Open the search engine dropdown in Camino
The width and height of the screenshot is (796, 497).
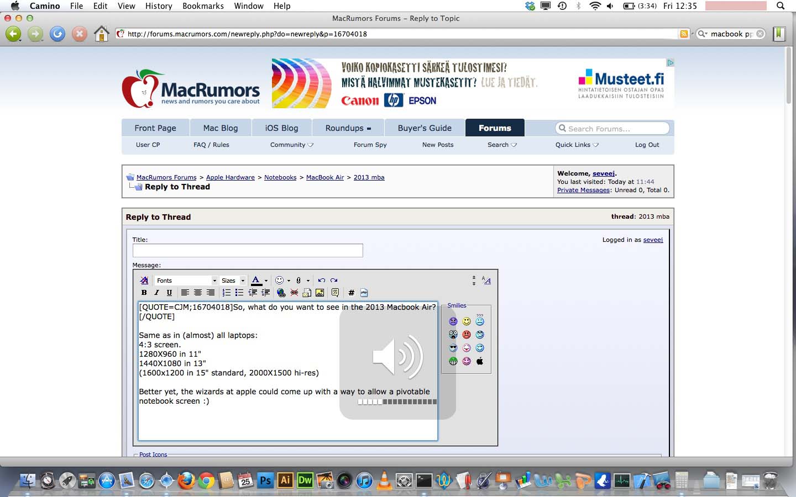coord(703,34)
